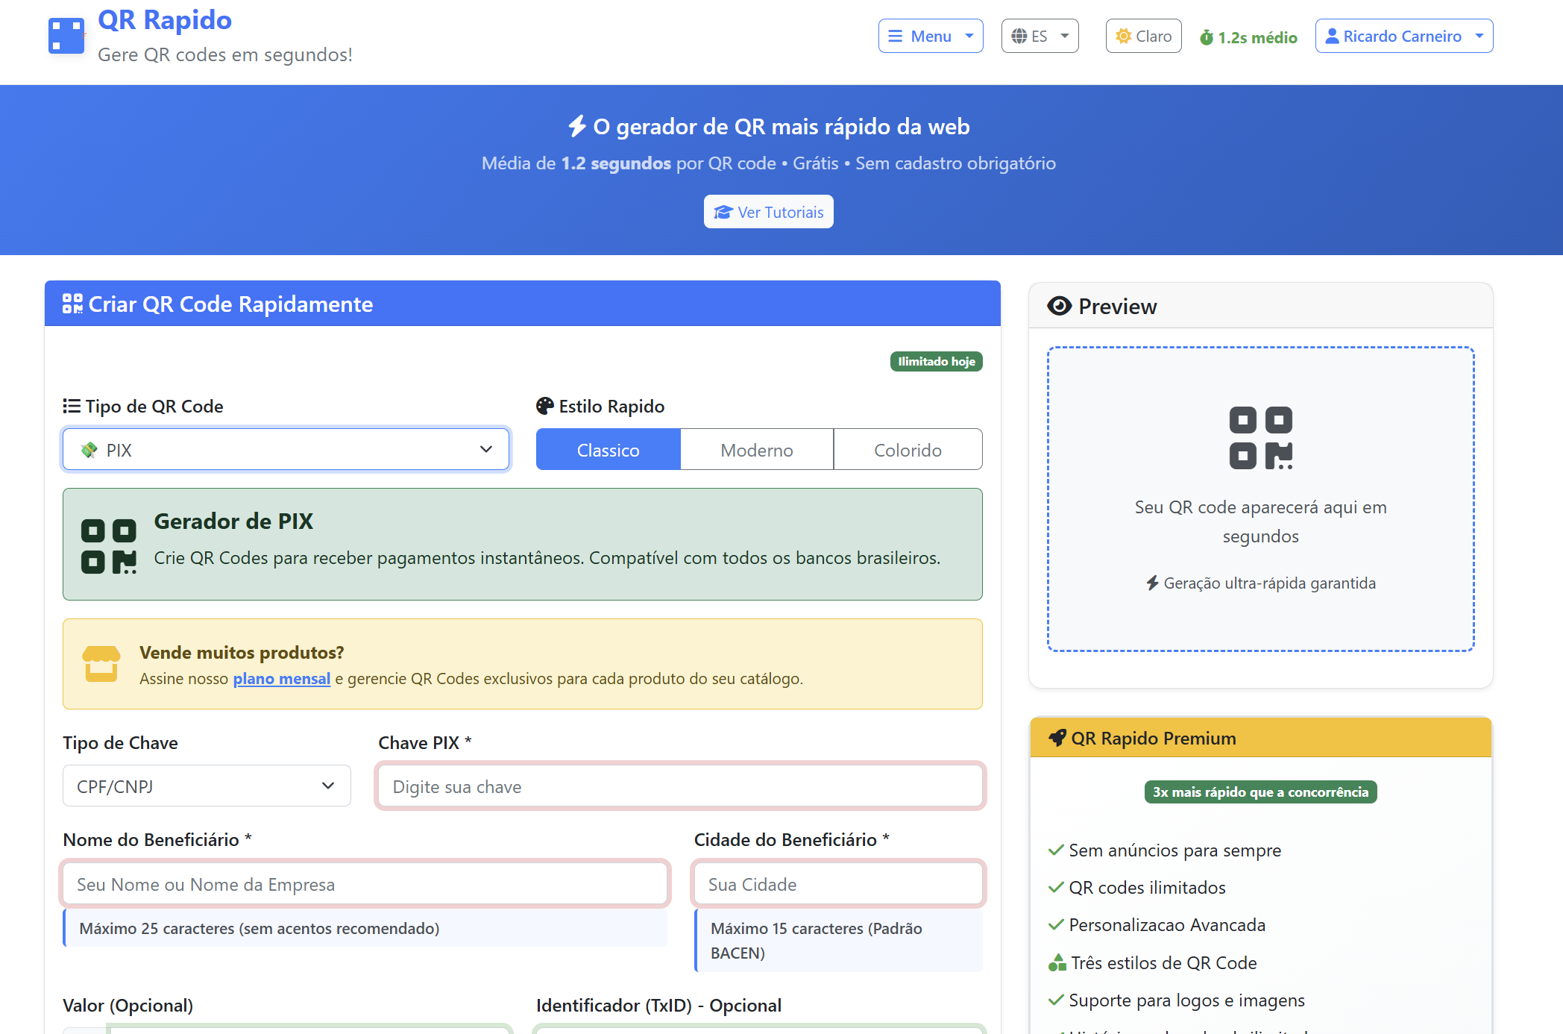Viewport: 1563px width, 1034px height.
Task: Select the Colorido style option
Action: [x=907, y=450]
